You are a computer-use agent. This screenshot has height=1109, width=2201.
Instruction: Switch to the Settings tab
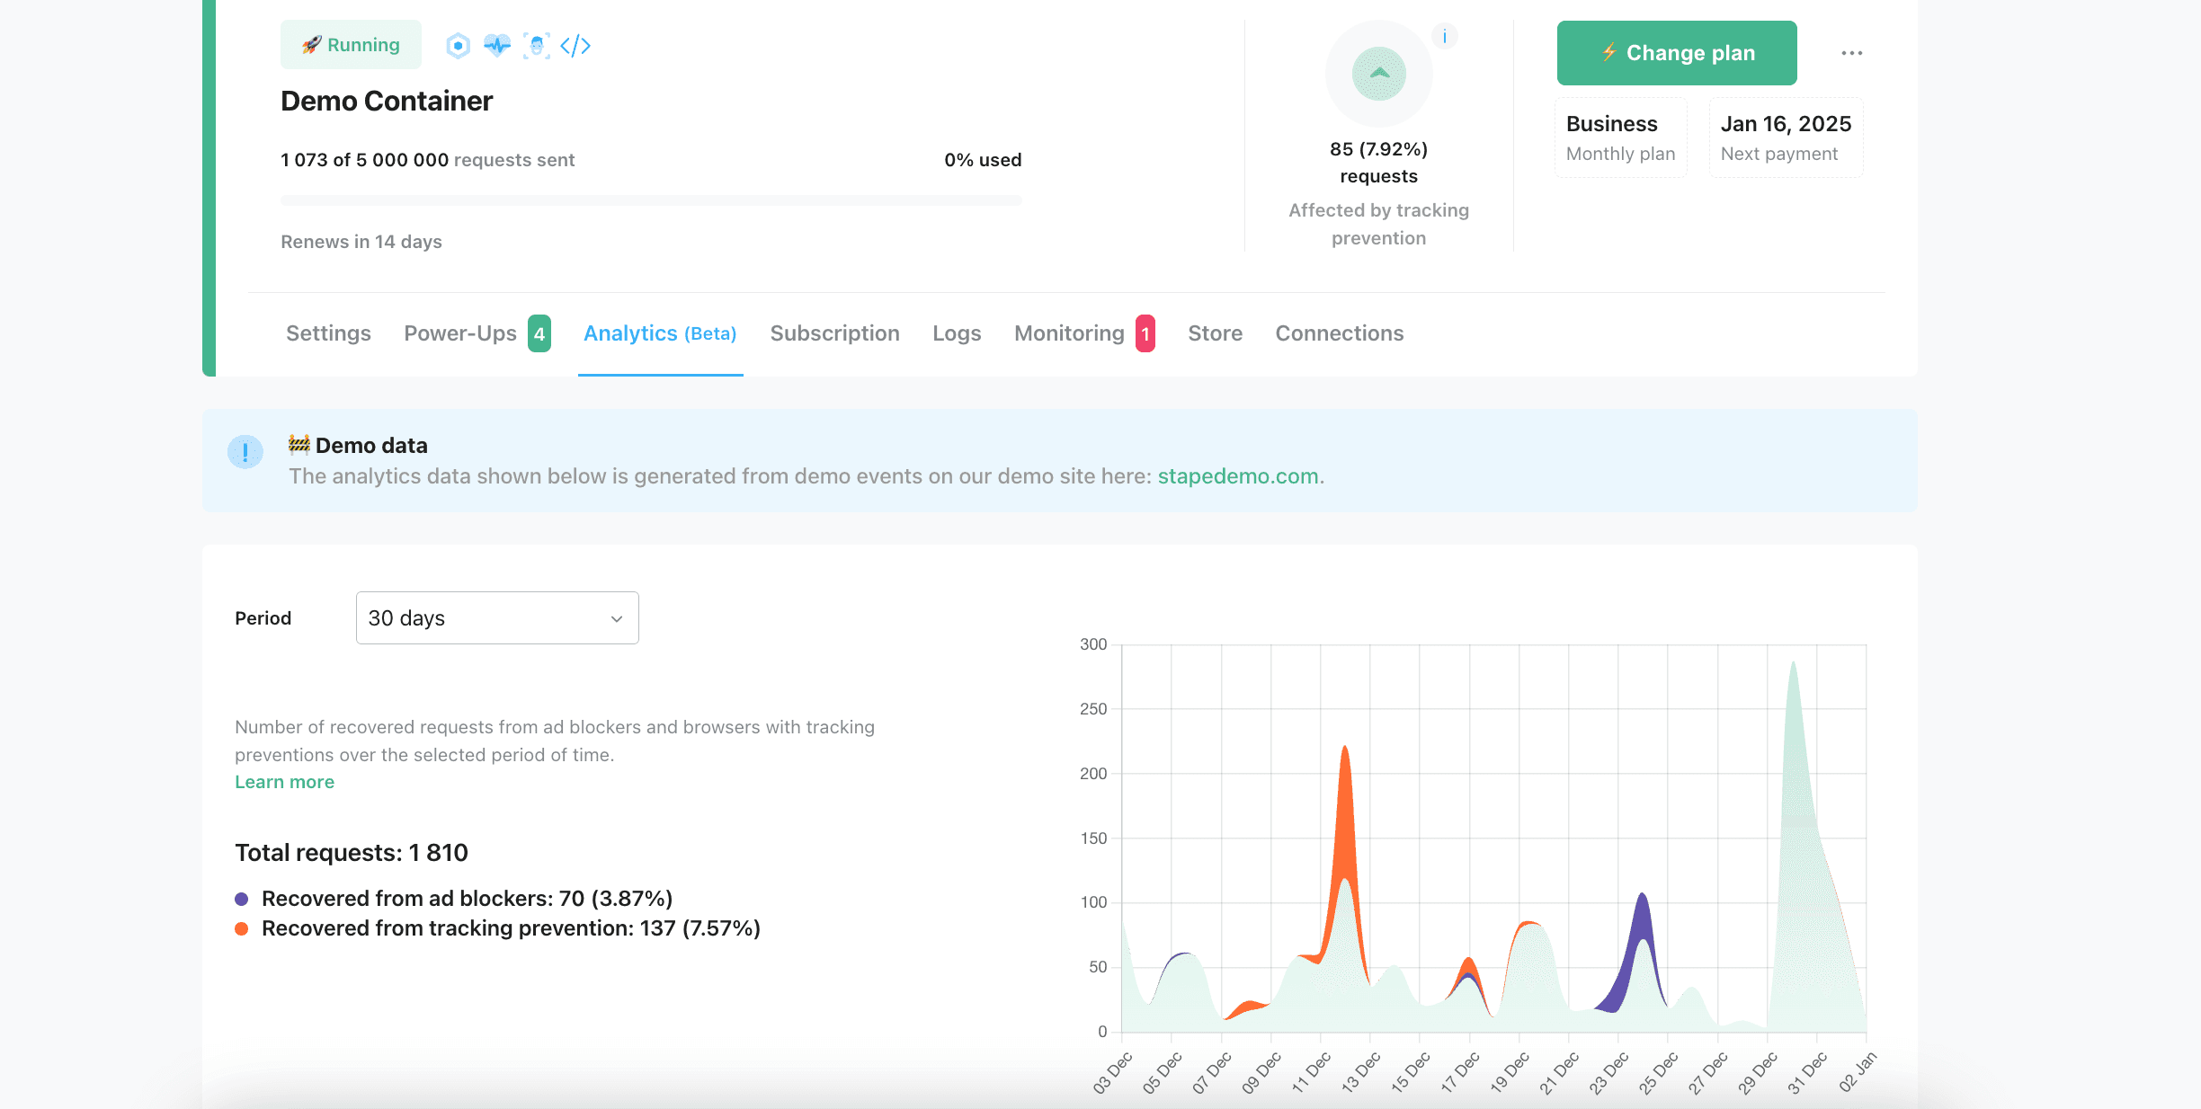pos(328,333)
